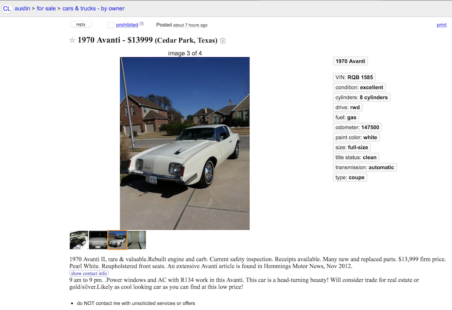Open cars & trucks - by owner category
The image size is (452, 310).
click(94, 9)
